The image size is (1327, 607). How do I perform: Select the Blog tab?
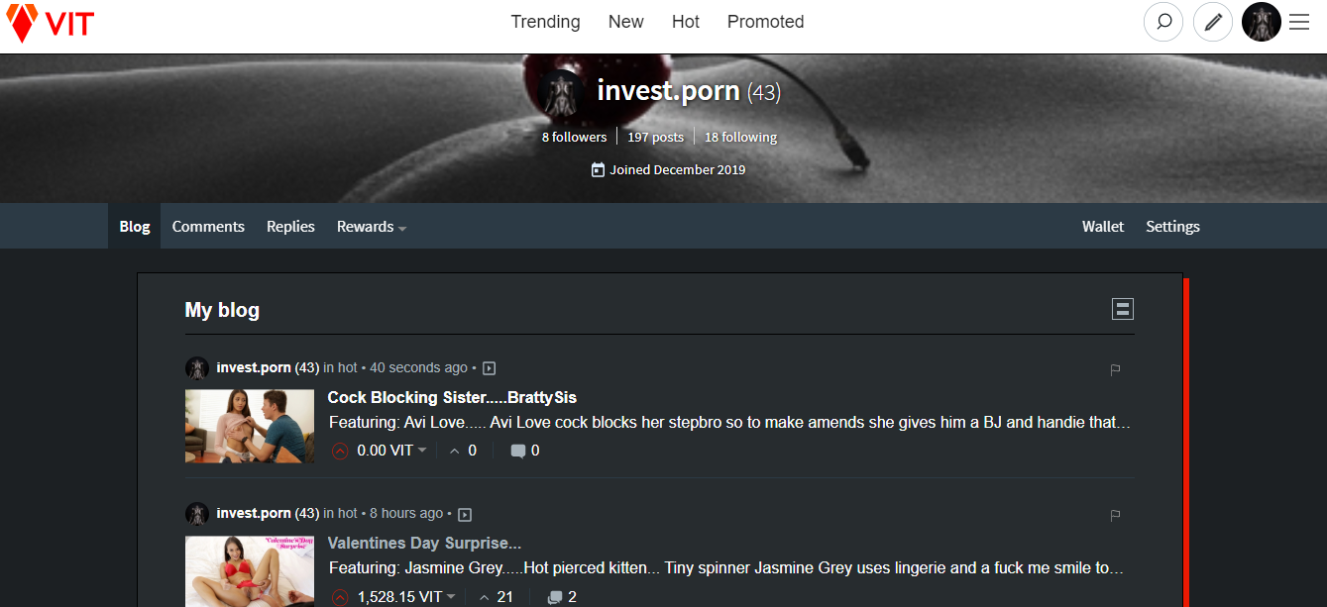point(135,226)
